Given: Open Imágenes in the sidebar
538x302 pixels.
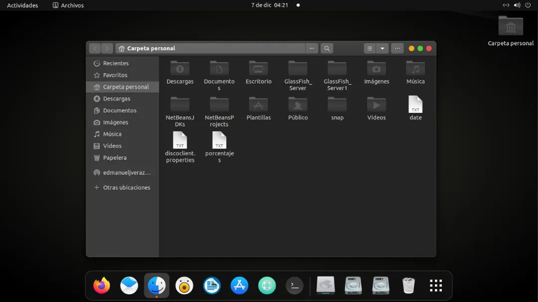Looking at the screenshot, I should click(123, 122).
